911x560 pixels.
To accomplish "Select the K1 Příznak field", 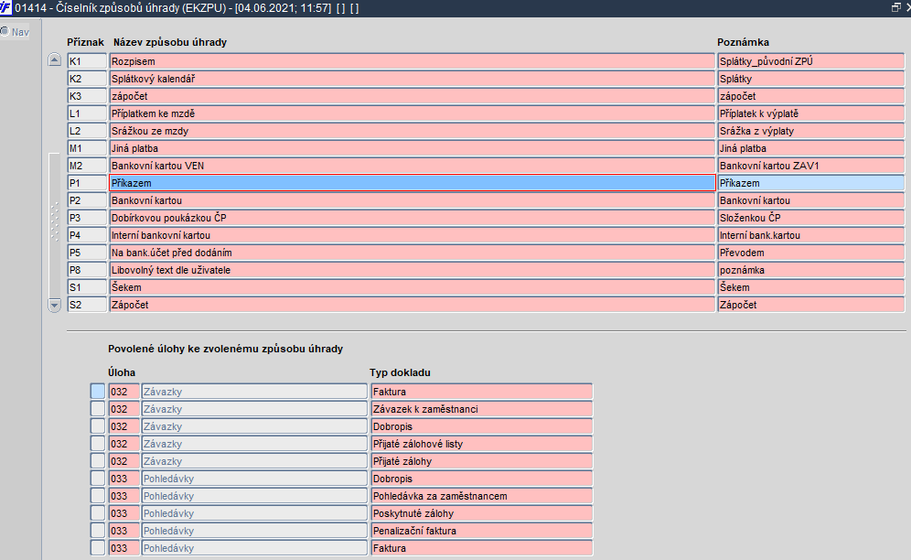I will point(87,61).
